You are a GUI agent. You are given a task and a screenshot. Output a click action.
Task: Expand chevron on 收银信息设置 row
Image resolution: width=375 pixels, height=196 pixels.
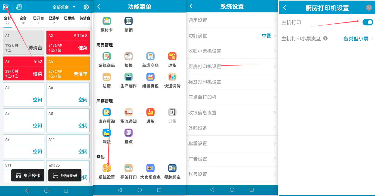[x=274, y=113]
